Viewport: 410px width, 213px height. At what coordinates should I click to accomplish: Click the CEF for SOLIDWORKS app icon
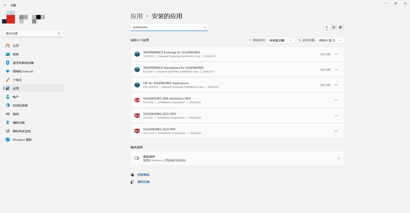[137, 85]
